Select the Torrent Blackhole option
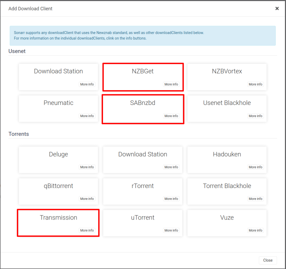The width and height of the screenshot is (286, 269). coord(227,191)
